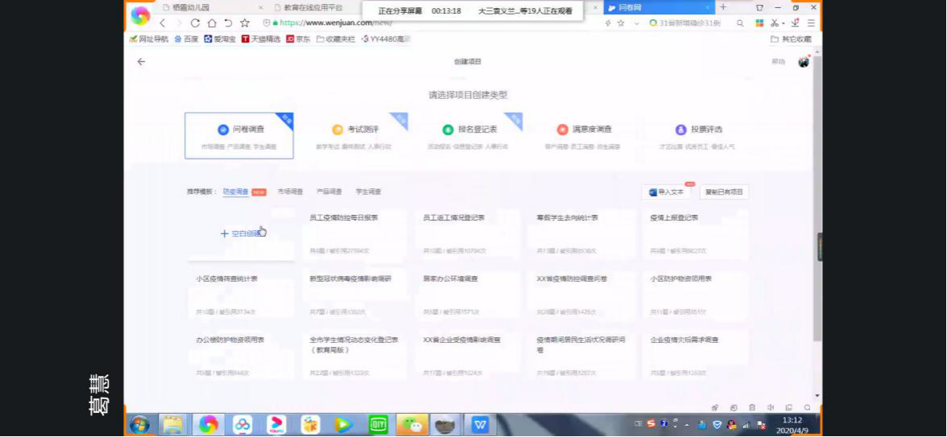Open the 百度 bookmark
The image size is (947, 437).
pyautogui.click(x=186, y=39)
